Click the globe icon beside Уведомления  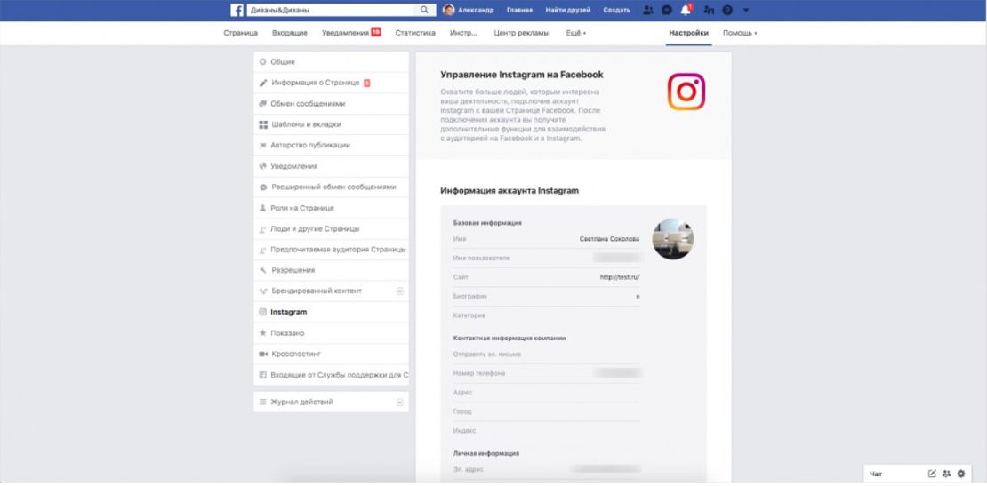[x=263, y=167]
